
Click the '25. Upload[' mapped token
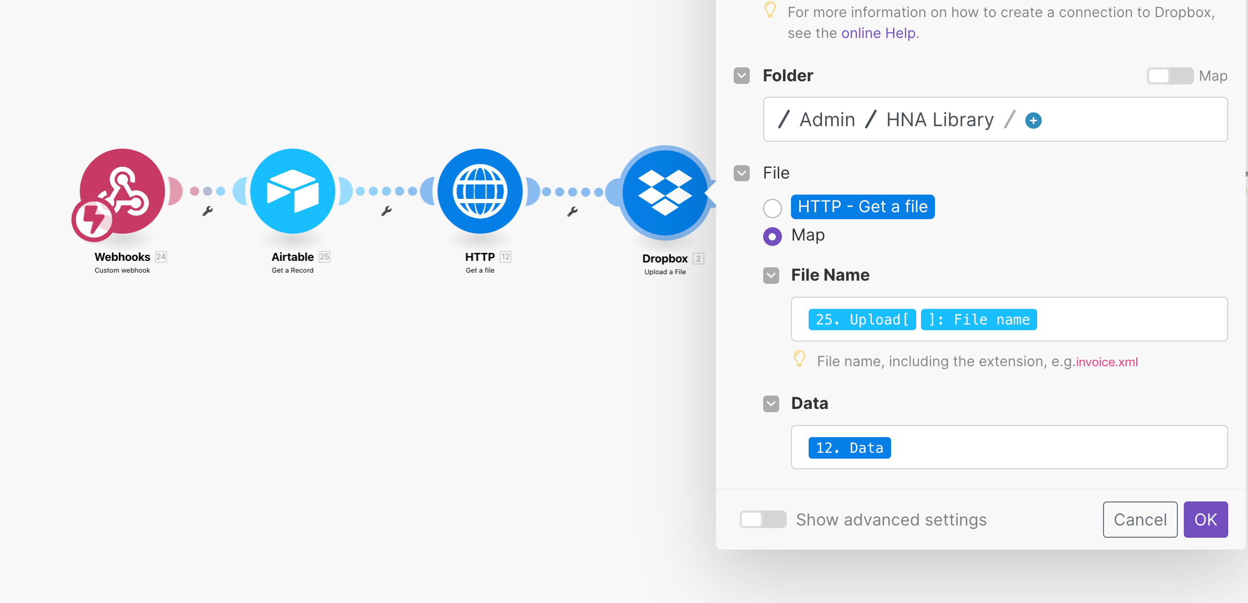tap(862, 320)
